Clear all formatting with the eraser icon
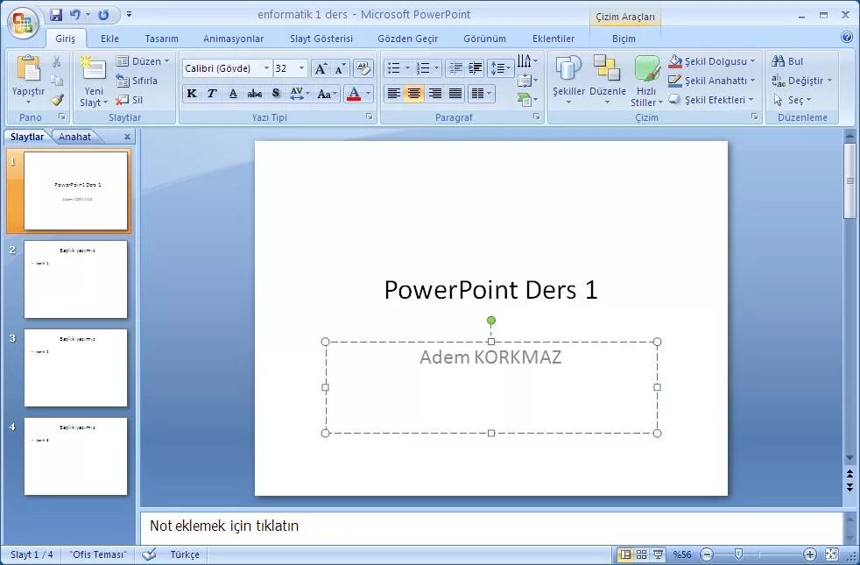The height and width of the screenshot is (565, 860). pyautogui.click(x=363, y=68)
